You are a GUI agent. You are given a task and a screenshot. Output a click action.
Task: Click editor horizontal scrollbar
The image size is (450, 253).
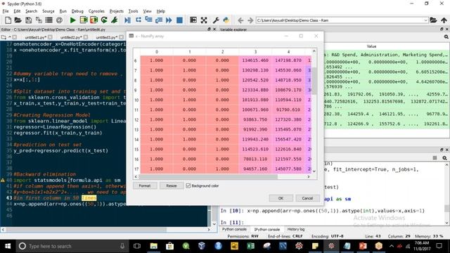pos(86,230)
